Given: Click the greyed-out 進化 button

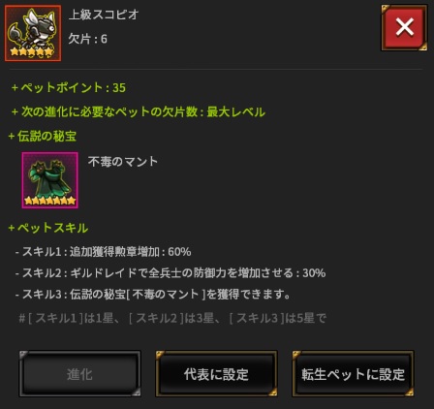Looking at the screenshot, I should [79, 374].
